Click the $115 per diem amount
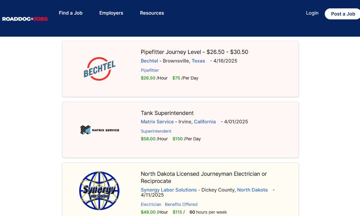 pos(177,212)
